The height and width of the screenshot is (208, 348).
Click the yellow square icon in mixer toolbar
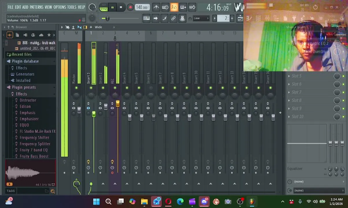85,27
